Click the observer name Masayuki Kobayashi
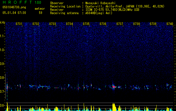Screen dimensions: 176x111 tap(100, 3)
